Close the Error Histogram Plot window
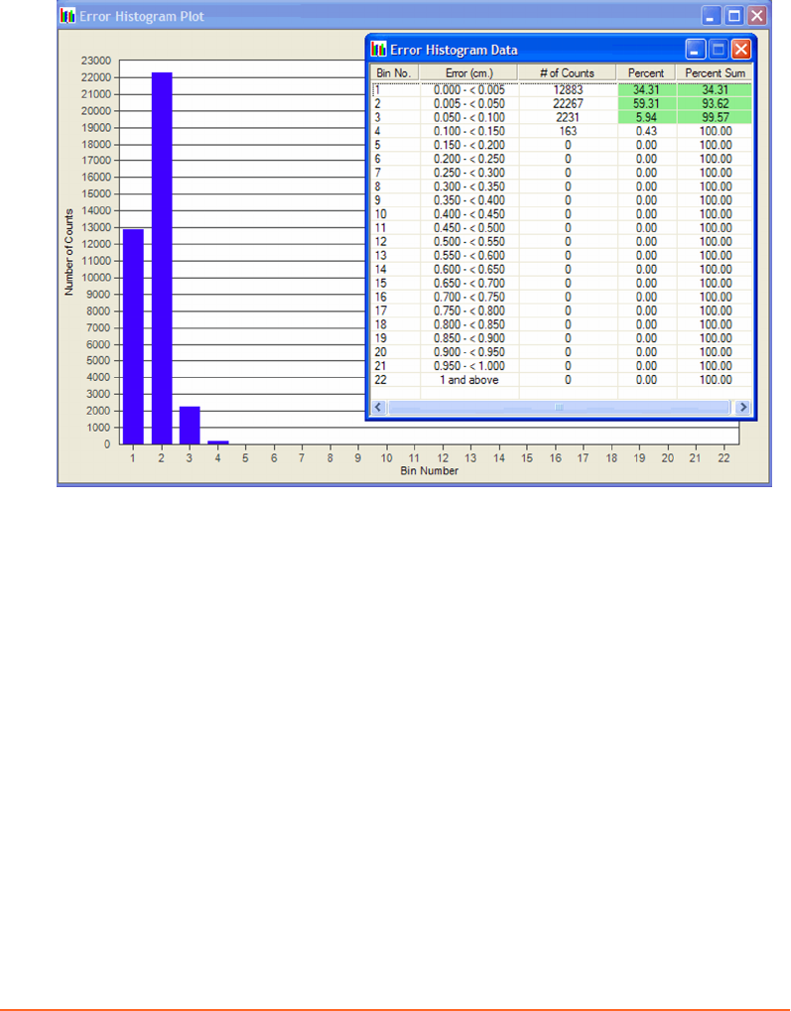Image resolution: width=791 pixels, height=1011 pixels. coord(757,16)
